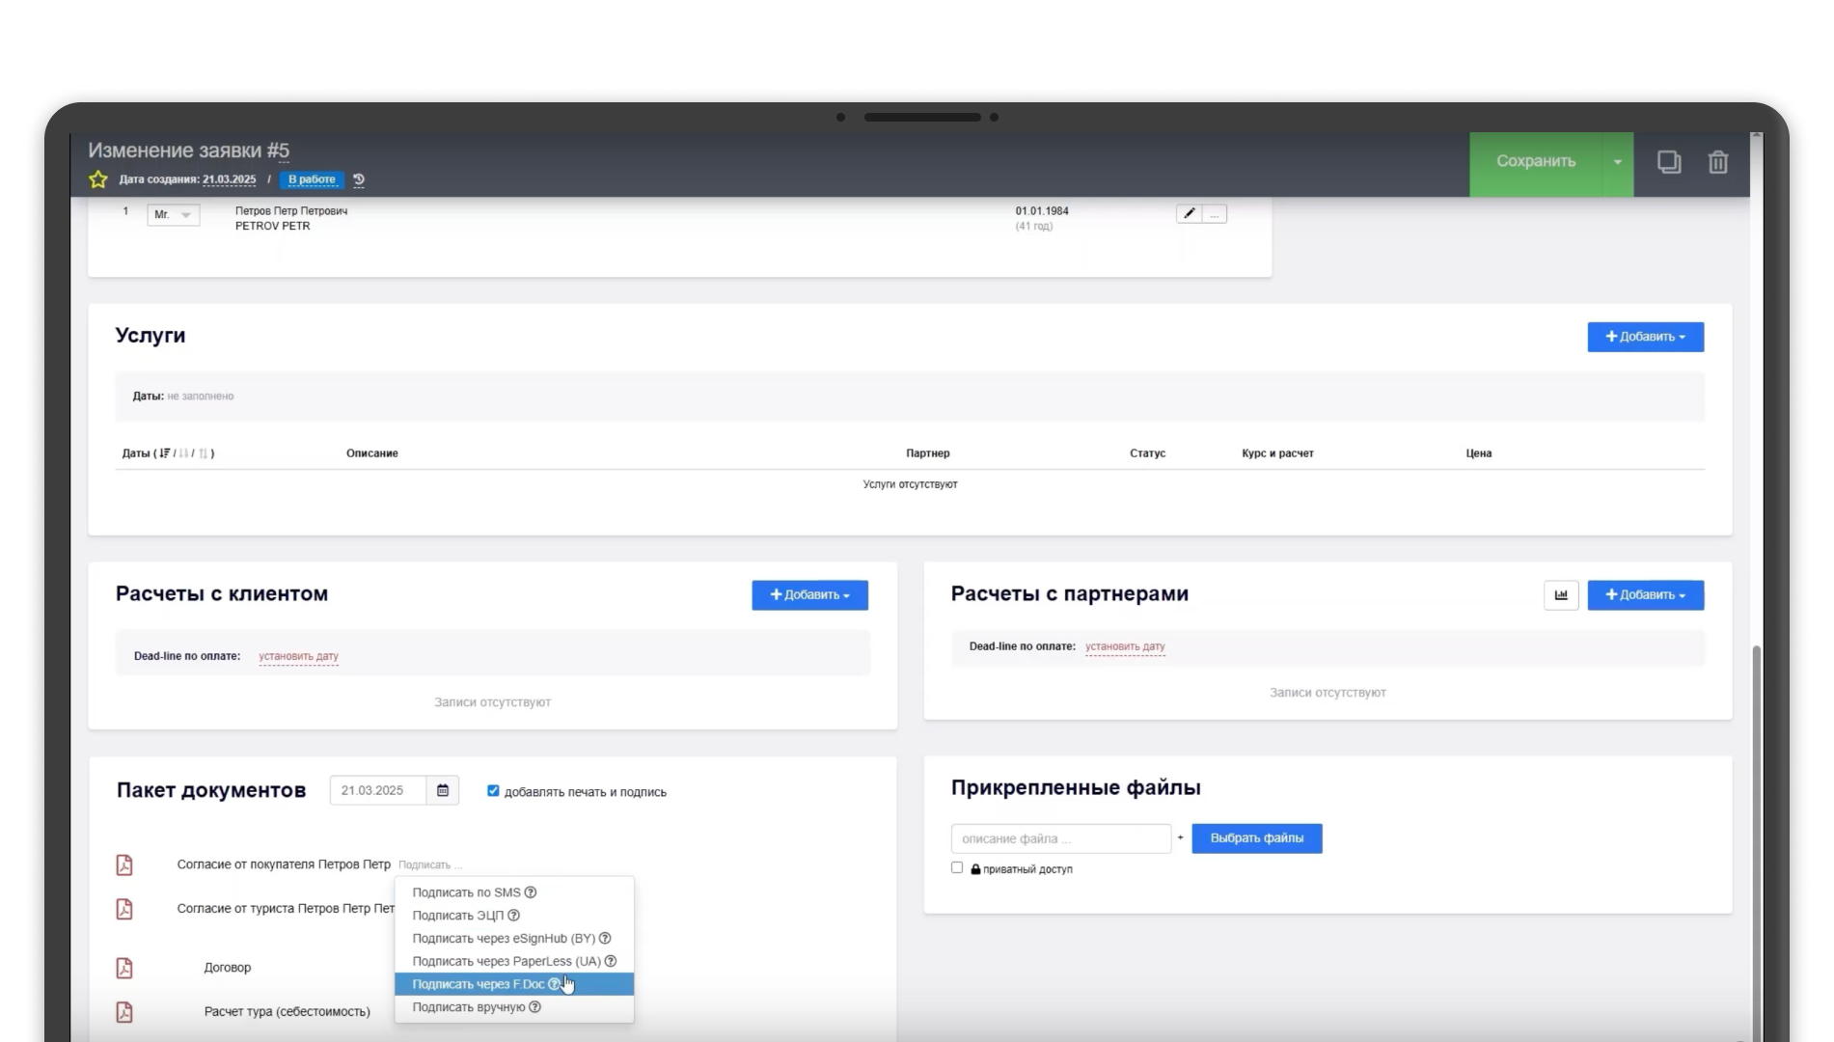The image size is (1834, 1042).
Task: Click help icon next to Подписать по SMS
Action: pyautogui.click(x=531, y=892)
